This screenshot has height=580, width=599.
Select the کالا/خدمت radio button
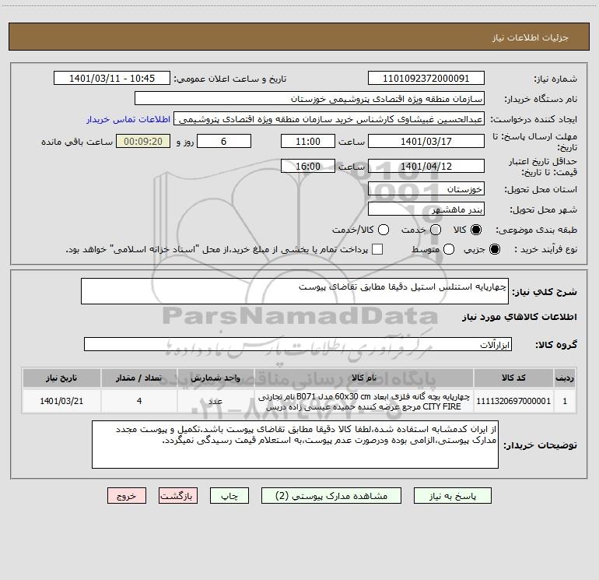click(x=384, y=230)
